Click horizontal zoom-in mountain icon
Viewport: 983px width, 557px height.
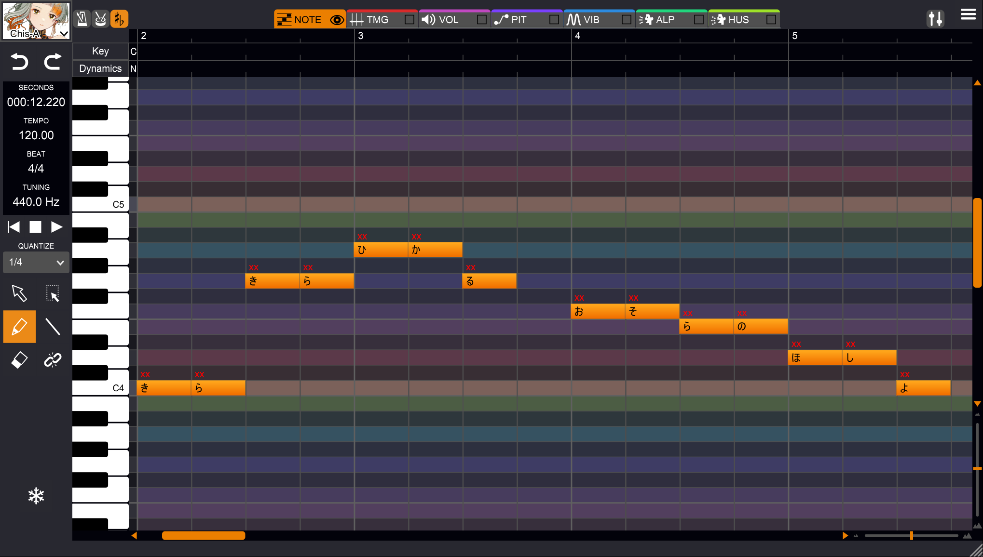[x=967, y=535]
